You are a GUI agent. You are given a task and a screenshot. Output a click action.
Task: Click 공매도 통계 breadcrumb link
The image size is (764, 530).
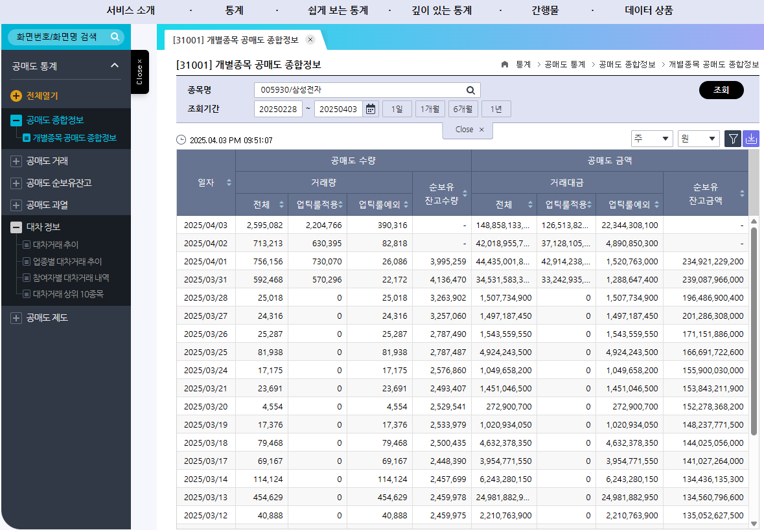coord(564,64)
